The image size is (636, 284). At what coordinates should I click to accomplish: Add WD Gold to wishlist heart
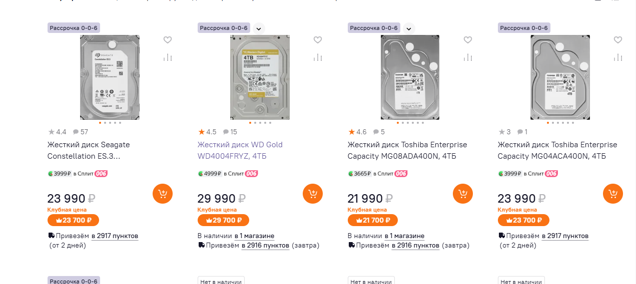(x=318, y=40)
